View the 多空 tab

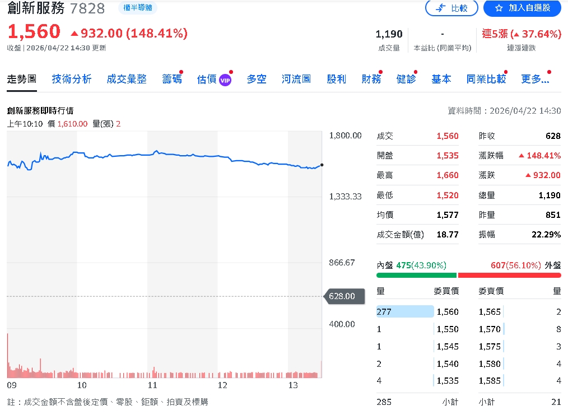coord(257,79)
